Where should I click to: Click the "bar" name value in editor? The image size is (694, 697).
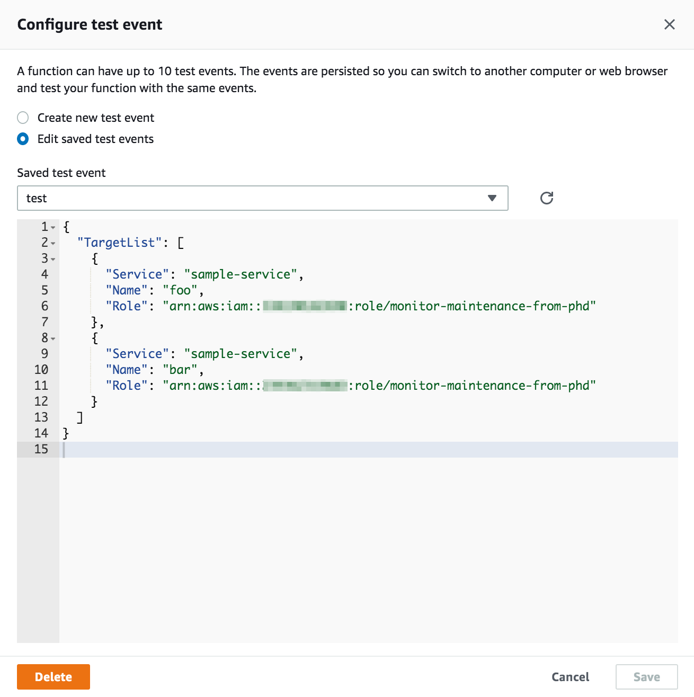180,370
